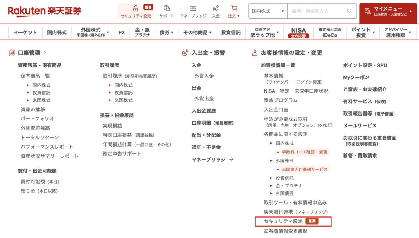Expand アドバイザー運用相談 nav dropdown

coord(398,33)
